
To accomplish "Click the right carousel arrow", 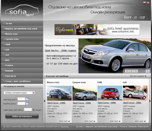I will coord(150,101).
